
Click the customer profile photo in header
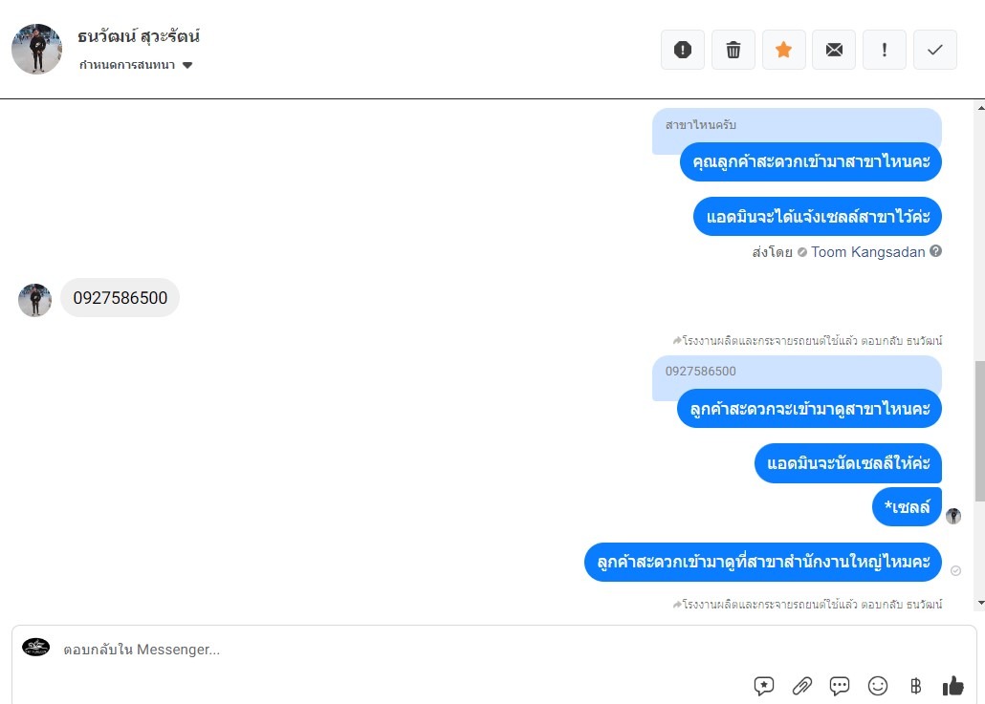tap(36, 49)
